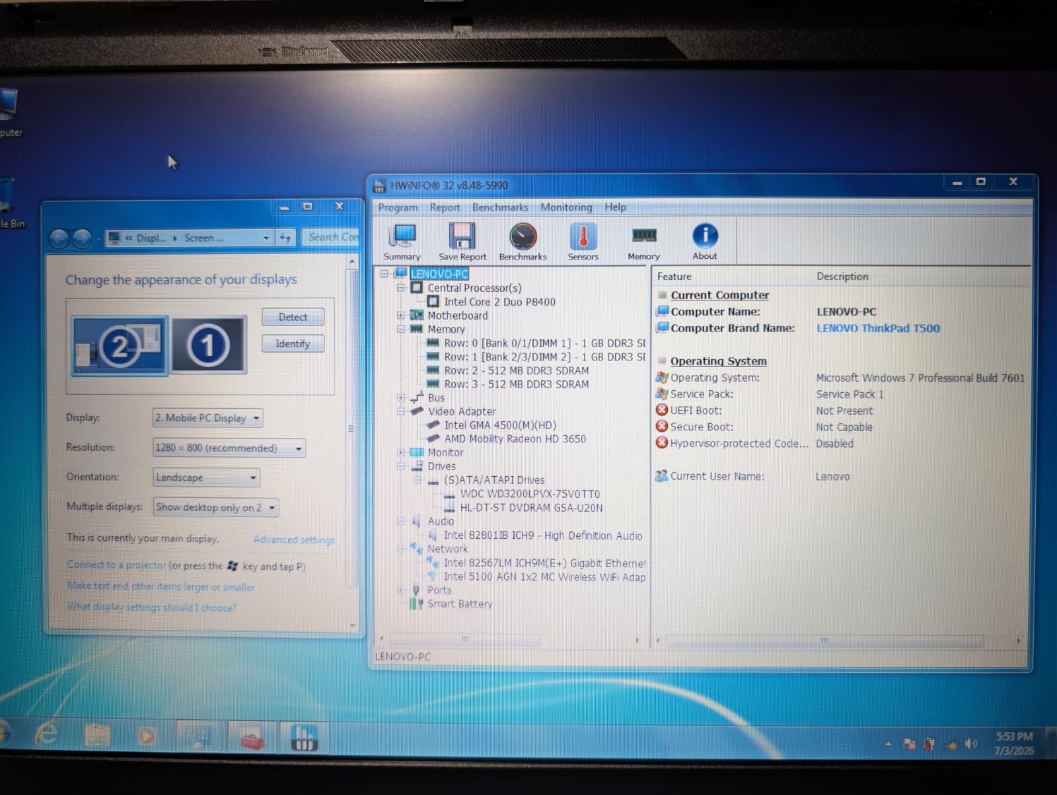Image resolution: width=1057 pixels, height=795 pixels.
Task: Click the About info icon
Action: (x=705, y=242)
